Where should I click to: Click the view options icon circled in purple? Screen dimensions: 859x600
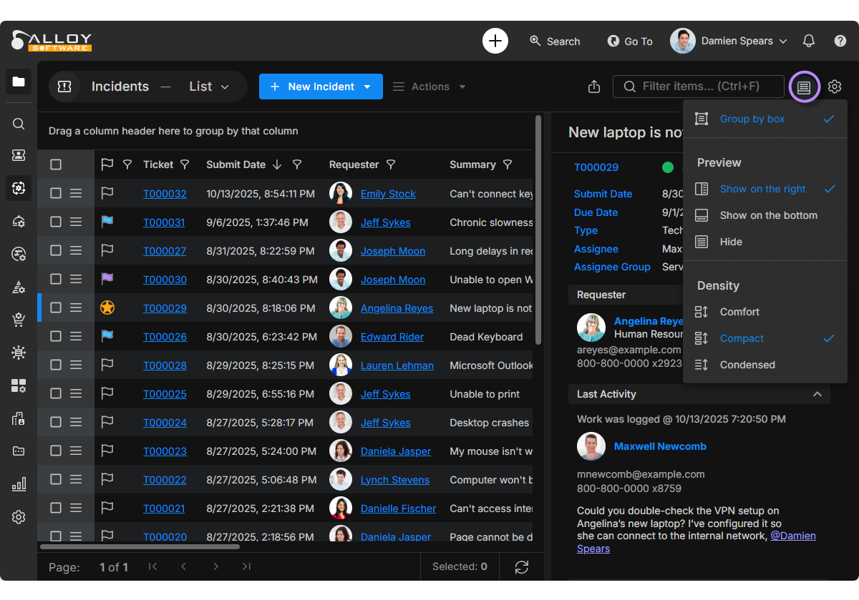[804, 87]
